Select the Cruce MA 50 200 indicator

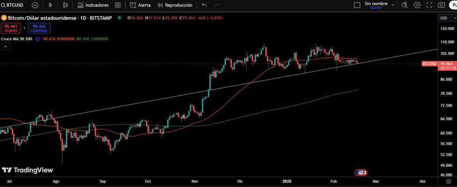pos(17,39)
